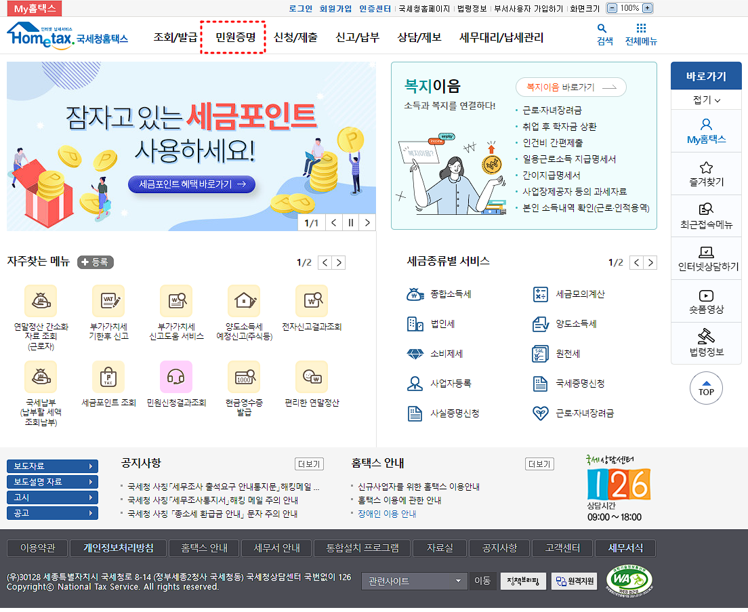
Task: Click the 민원신청결과조회 headset icon
Action: (x=176, y=378)
